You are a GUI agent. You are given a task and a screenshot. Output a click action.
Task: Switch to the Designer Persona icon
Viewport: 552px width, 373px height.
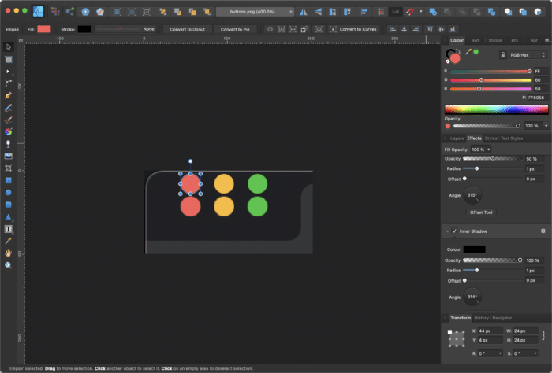tap(38, 12)
